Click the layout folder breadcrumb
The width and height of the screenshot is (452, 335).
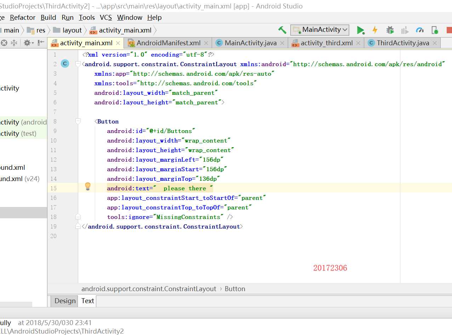click(72, 30)
